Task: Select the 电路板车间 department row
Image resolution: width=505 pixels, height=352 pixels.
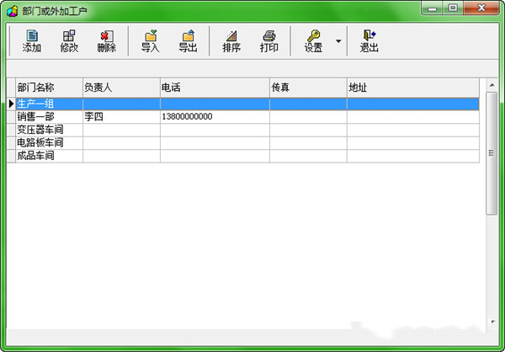Action: click(49, 142)
